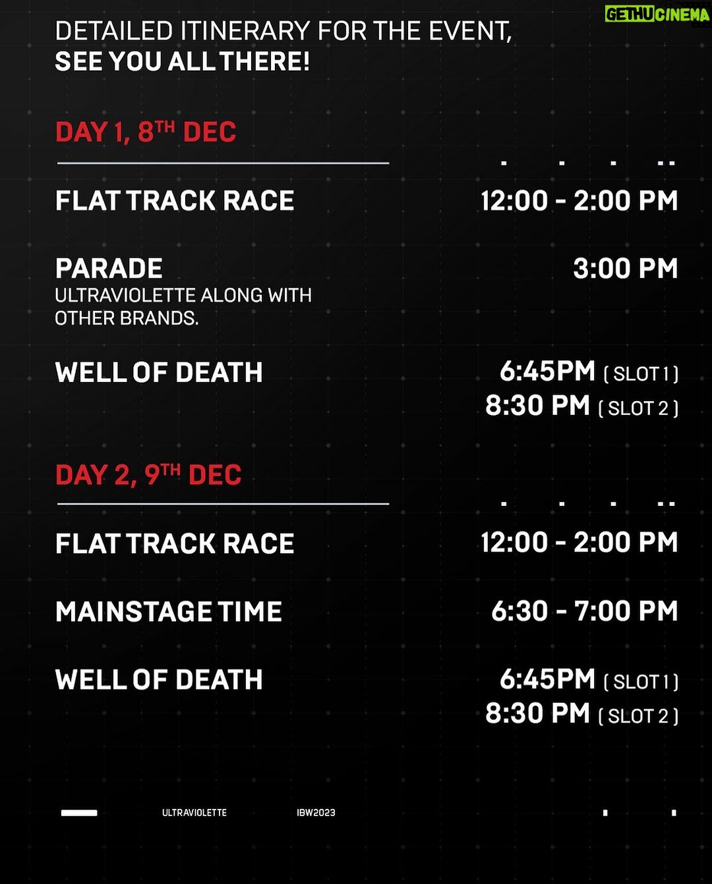Viewport: 712px width, 884px height.
Task: Click "See you all there!" text
Action: [x=183, y=62]
